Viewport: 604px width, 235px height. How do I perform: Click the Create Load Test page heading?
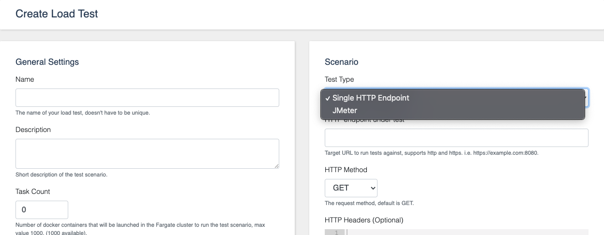point(57,14)
